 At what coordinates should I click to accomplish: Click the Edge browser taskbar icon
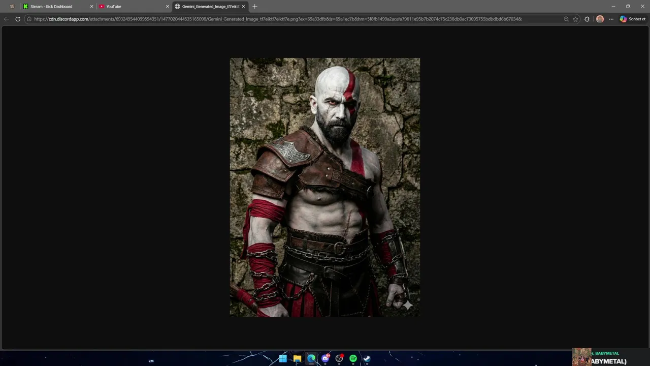(x=311, y=358)
